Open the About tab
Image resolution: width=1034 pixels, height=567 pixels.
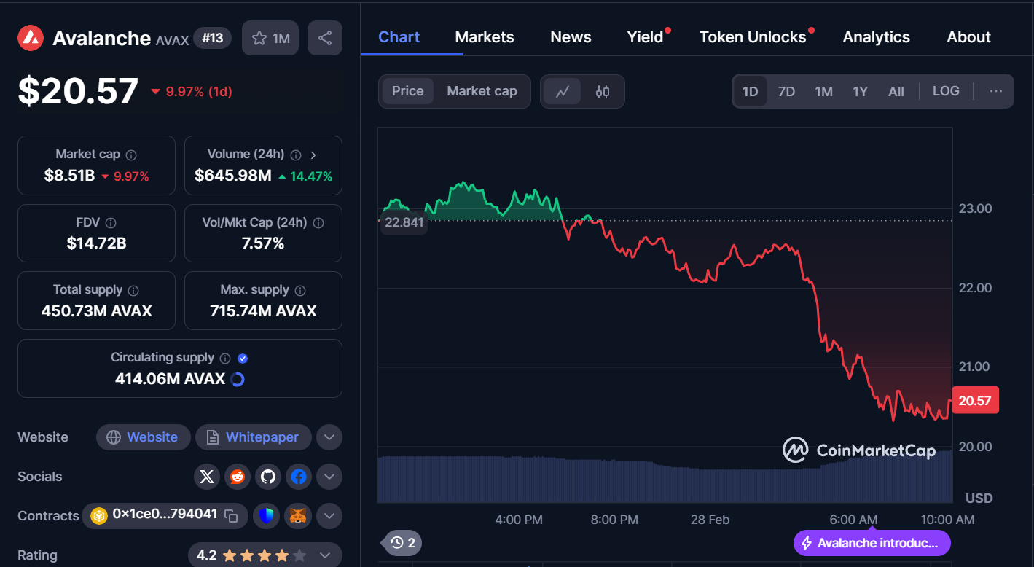coord(969,36)
